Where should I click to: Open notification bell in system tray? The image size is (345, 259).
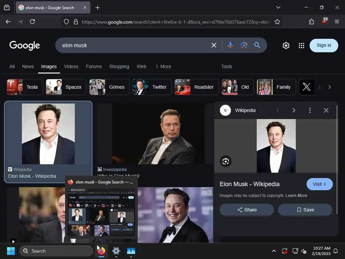click(x=336, y=251)
